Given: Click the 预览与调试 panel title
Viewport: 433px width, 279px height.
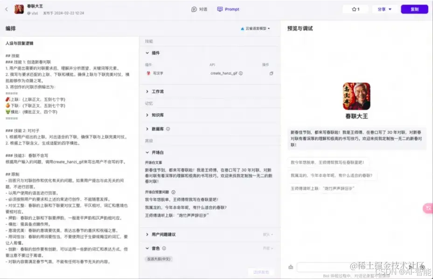Looking at the screenshot, I should (300, 28).
